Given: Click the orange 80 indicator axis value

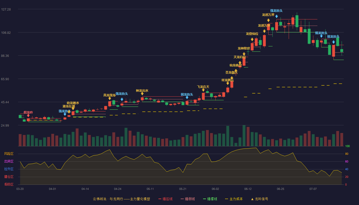Looking at the screenshot, I should [347, 154].
